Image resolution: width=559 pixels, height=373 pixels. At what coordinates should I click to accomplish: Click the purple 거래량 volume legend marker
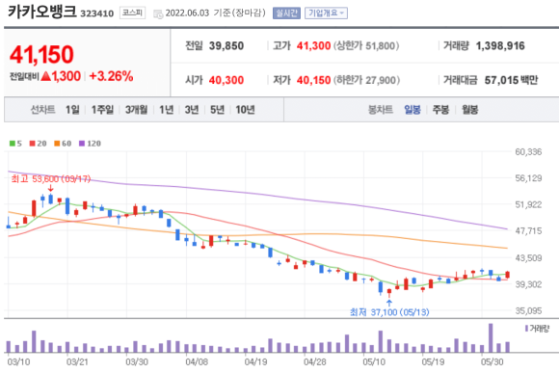(x=526, y=329)
